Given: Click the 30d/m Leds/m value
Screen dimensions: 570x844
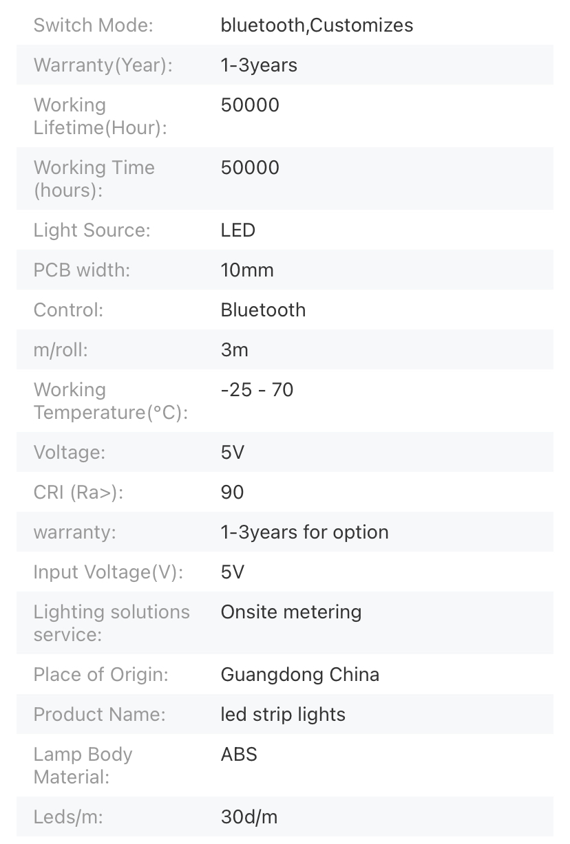Looking at the screenshot, I should [249, 816].
